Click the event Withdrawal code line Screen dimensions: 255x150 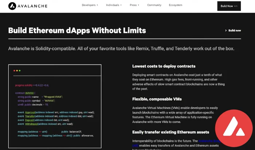coord(46,124)
